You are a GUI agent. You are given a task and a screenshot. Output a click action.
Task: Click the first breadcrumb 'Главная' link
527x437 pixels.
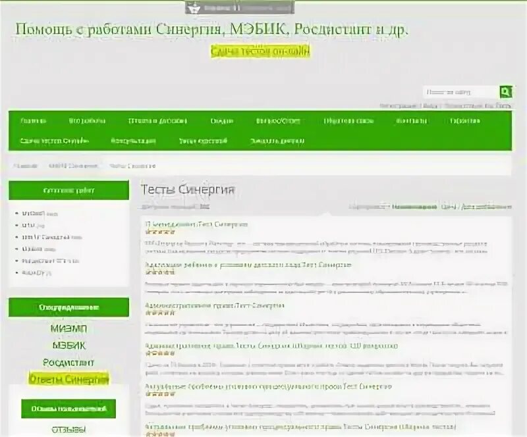[x=26, y=166]
